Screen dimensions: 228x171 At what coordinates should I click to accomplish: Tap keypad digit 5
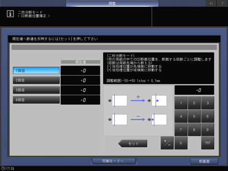click(194, 116)
